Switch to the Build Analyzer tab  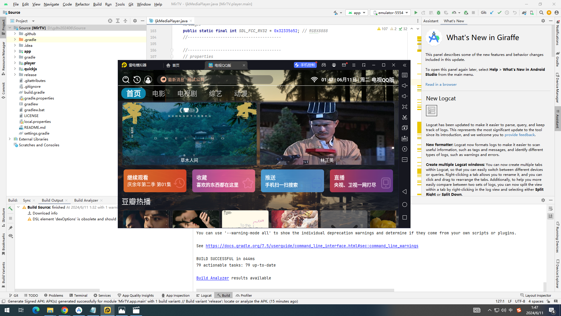(x=86, y=200)
